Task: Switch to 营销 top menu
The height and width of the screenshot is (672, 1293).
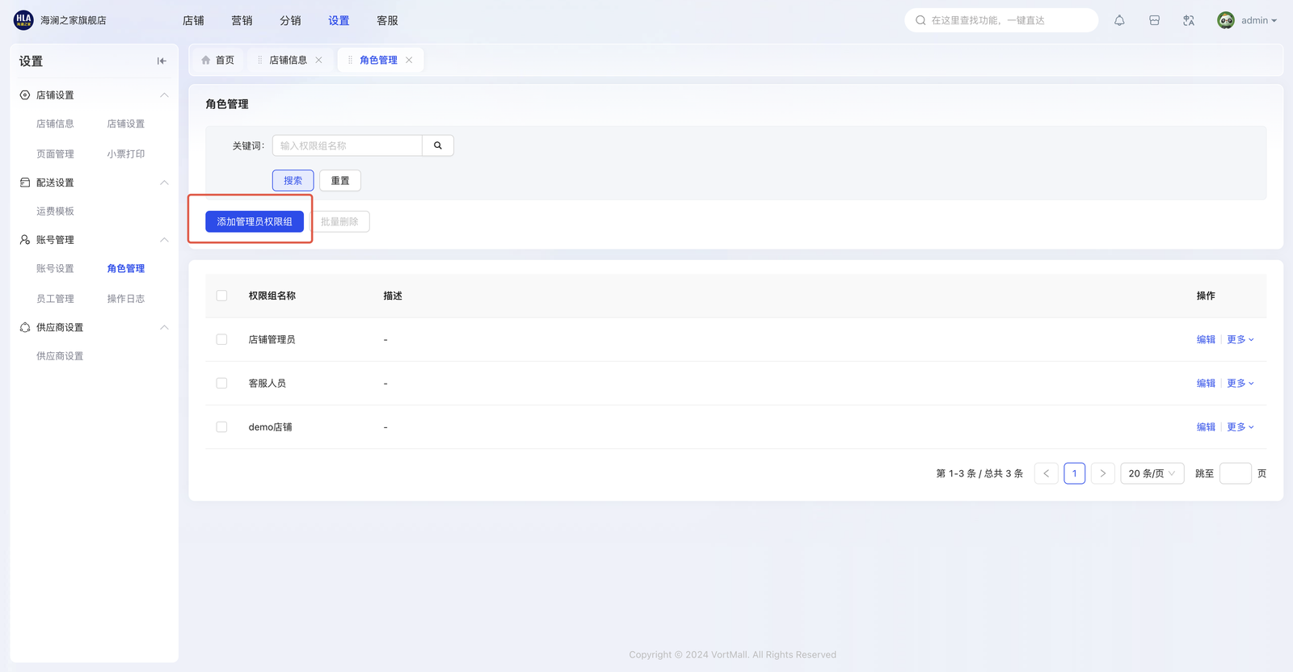Action: [x=242, y=20]
